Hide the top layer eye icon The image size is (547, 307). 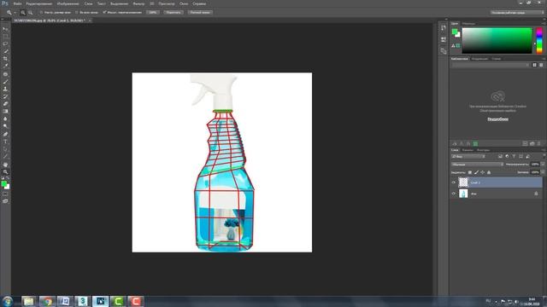(x=454, y=182)
